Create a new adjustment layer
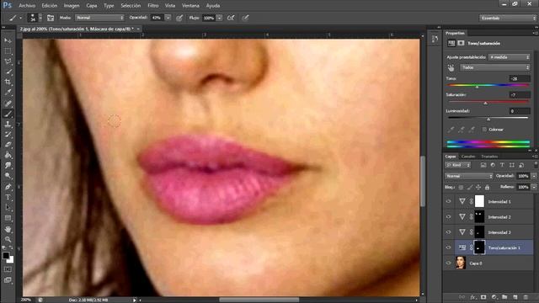The height and width of the screenshot is (303, 539). point(494,297)
